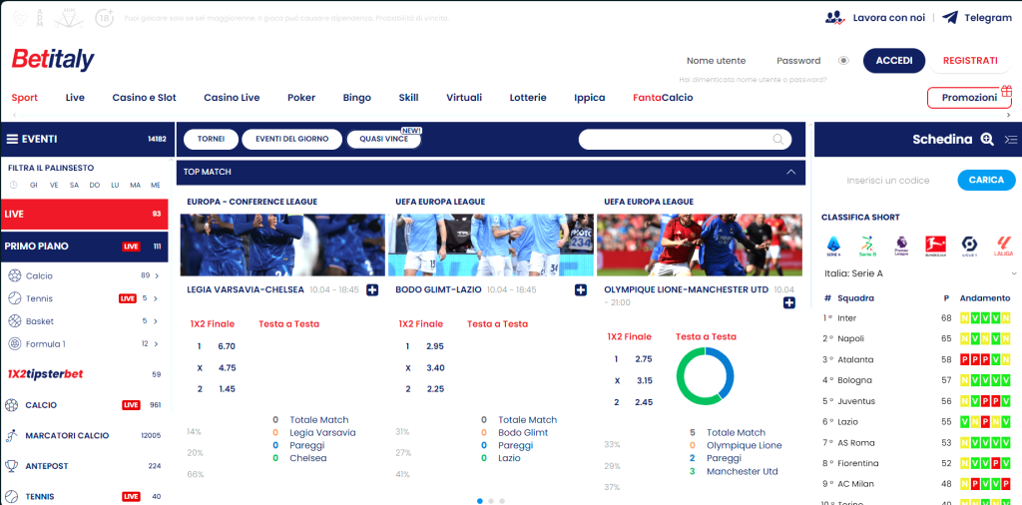Expand the Formula 1 row arrow
Viewport: 1022px width, 505px height.
157,344
